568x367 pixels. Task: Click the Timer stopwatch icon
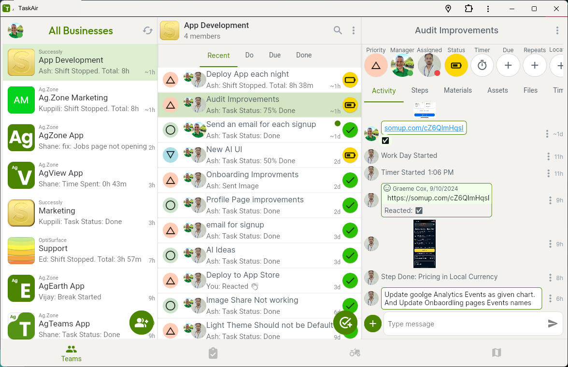(482, 65)
